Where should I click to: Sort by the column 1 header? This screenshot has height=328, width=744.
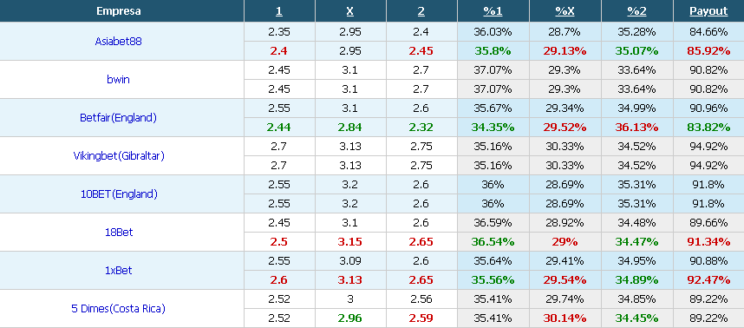point(279,11)
